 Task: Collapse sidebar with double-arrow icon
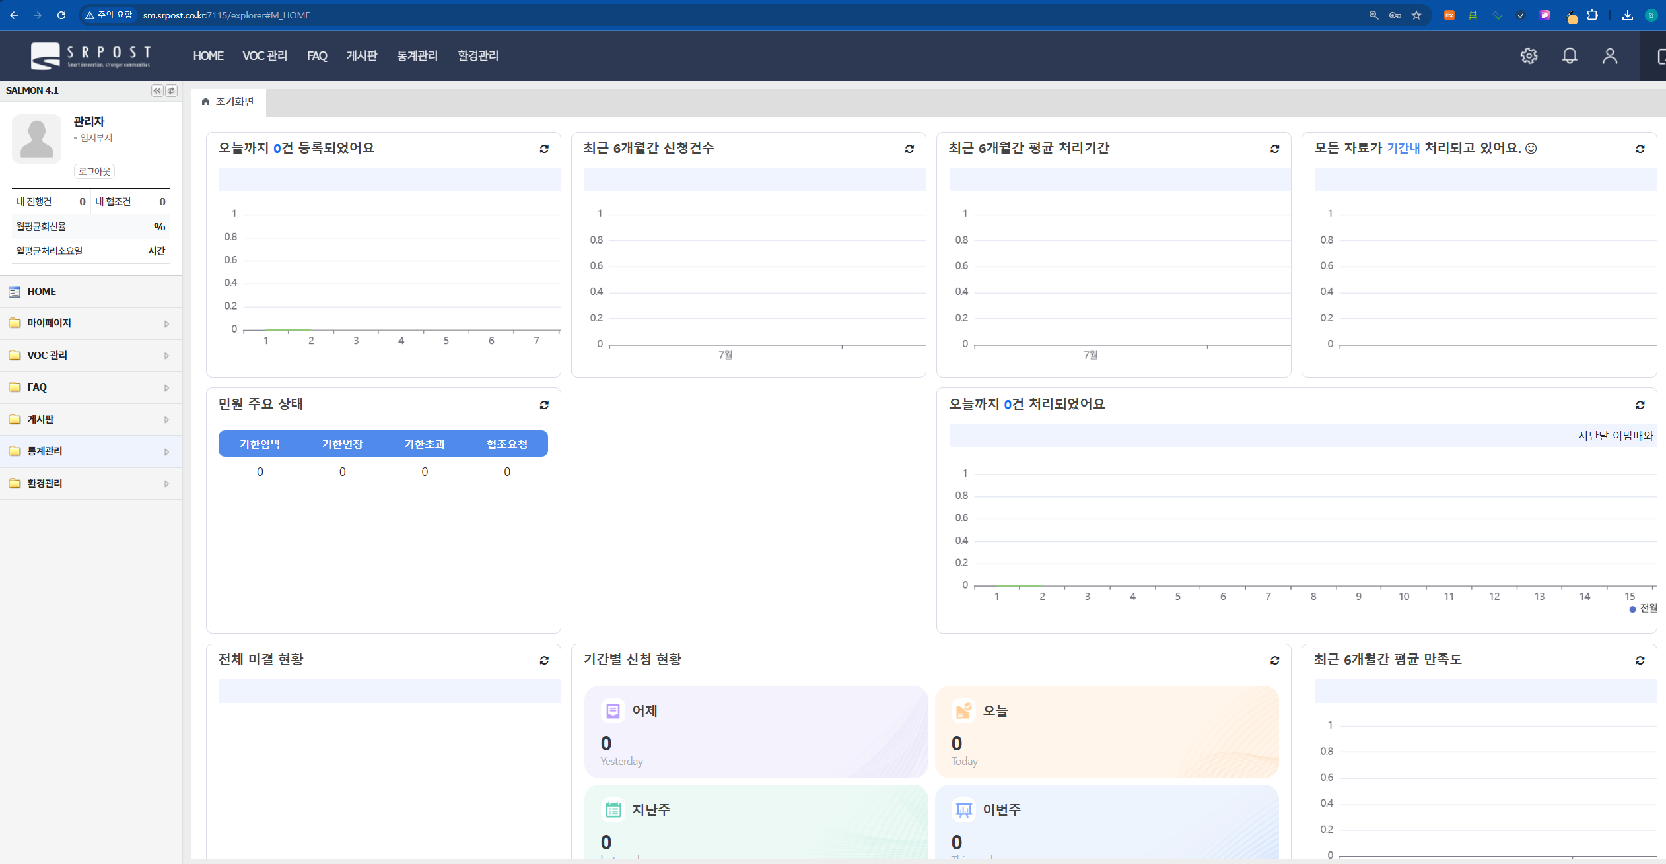(157, 90)
